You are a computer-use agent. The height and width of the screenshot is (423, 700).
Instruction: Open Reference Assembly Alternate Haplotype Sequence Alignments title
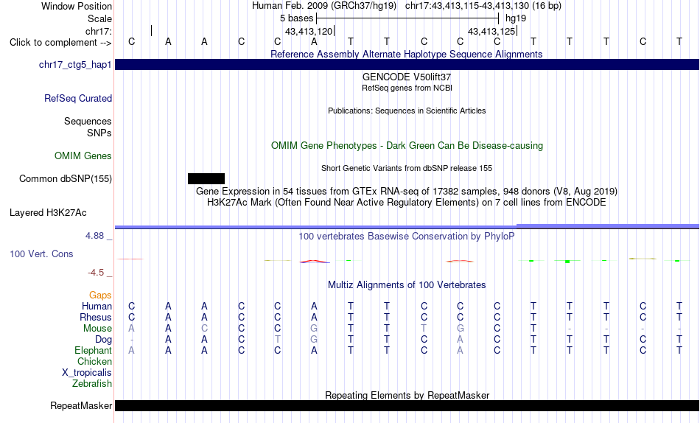[x=407, y=54]
